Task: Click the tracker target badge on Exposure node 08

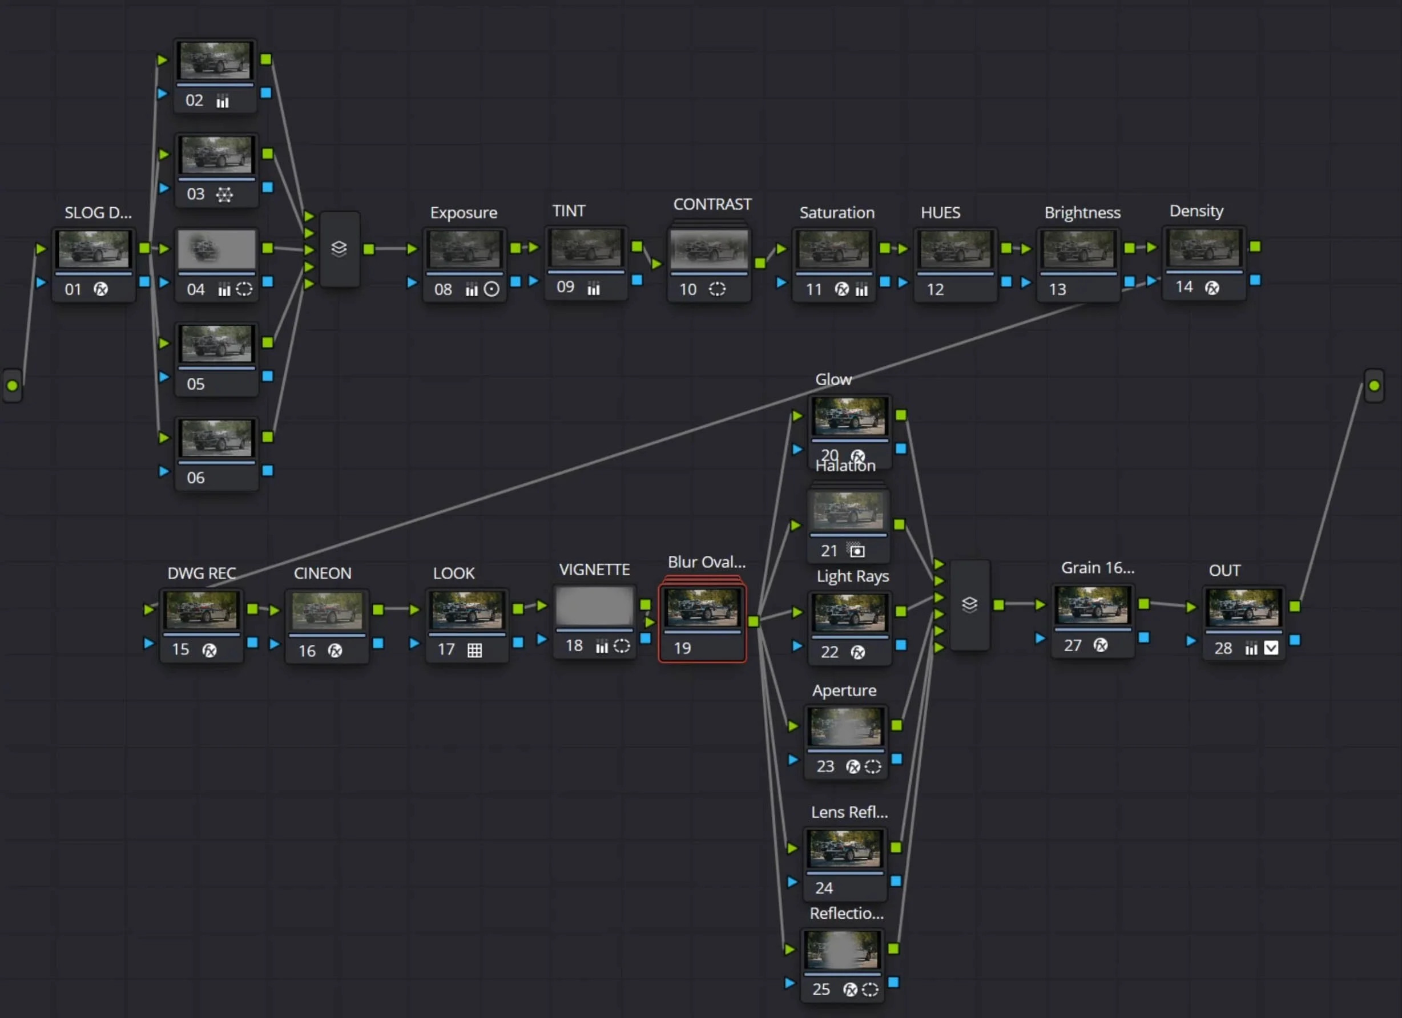Action: [492, 289]
